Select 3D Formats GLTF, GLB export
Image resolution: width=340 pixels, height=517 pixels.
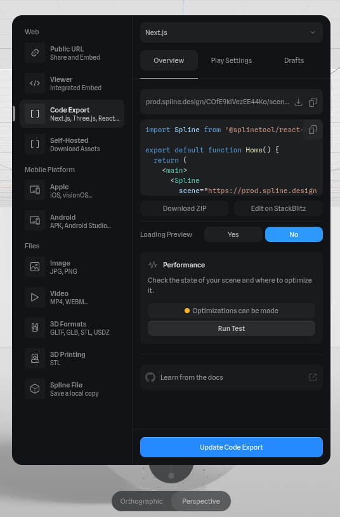point(72,328)
